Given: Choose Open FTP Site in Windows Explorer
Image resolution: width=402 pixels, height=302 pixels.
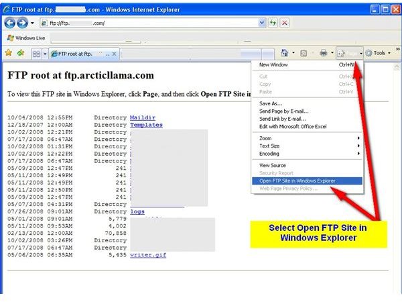Looking at the screenshot, I should 307,181.
